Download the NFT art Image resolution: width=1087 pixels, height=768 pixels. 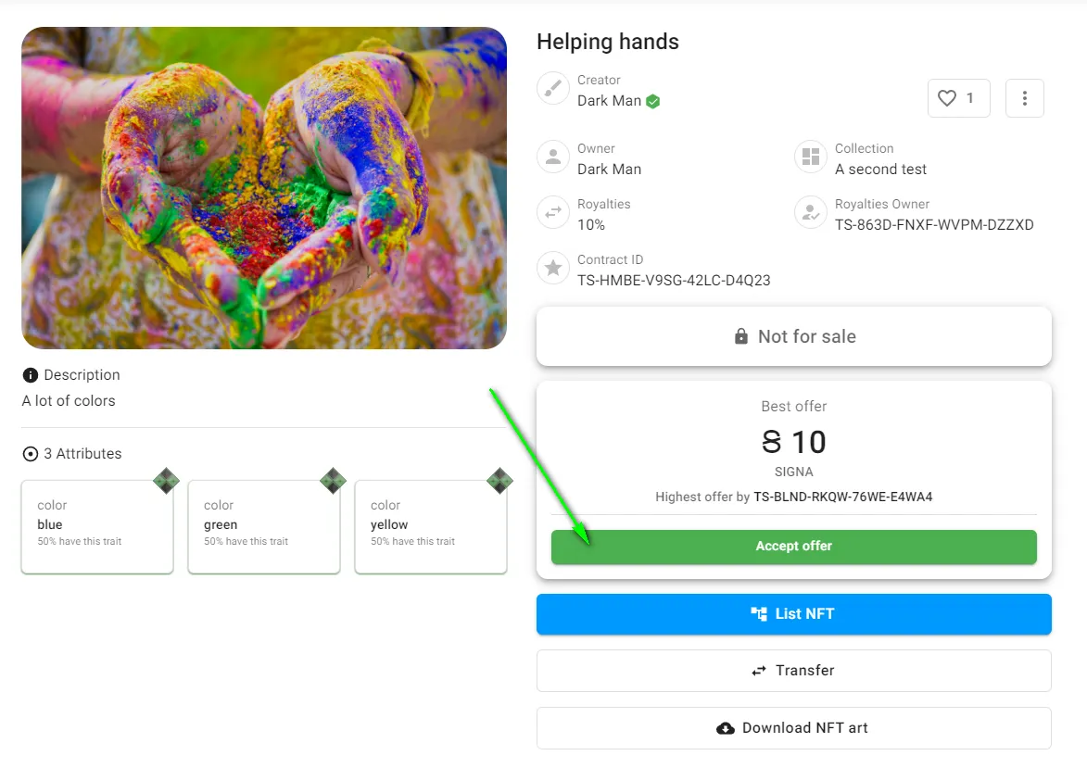(794, 728)
